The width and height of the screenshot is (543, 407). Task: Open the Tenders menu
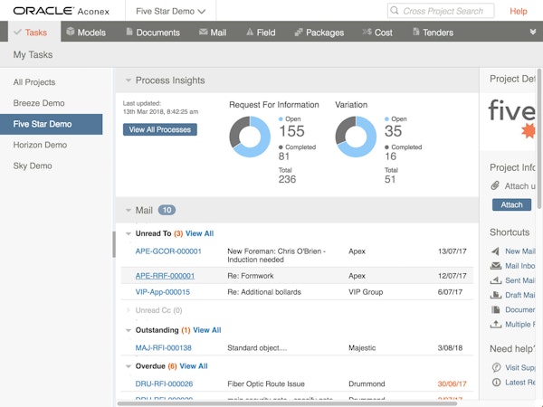click(433, 33)
